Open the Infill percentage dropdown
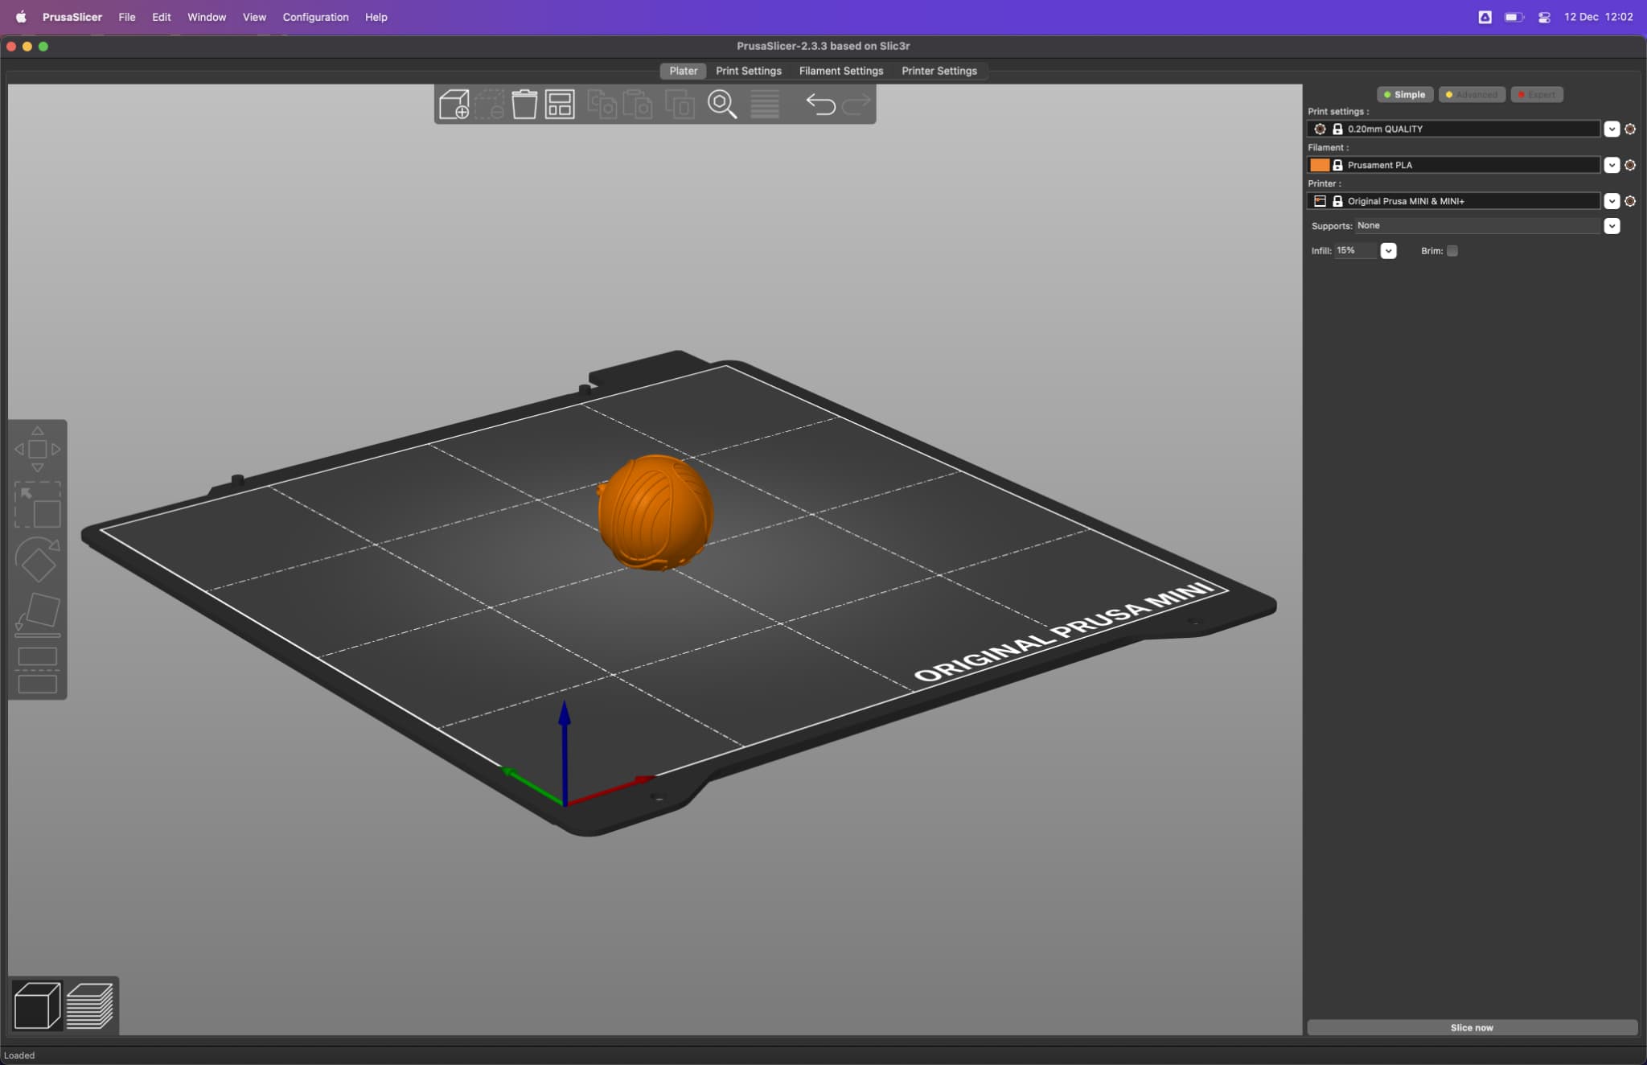Viewport: 1647px width, 1065px height. (1388, 251)
